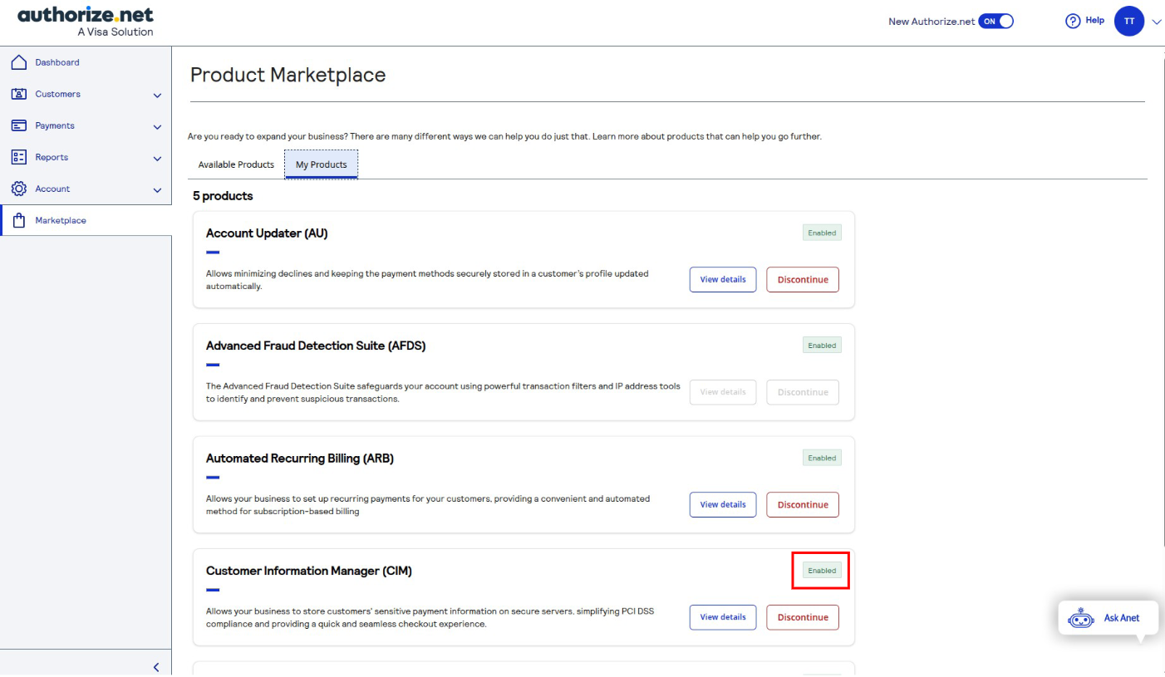Image resolution: width=1165 pixels, height=677 pixels.
Task: Expand the Customers menu chevron
Action: pos(157,95)
